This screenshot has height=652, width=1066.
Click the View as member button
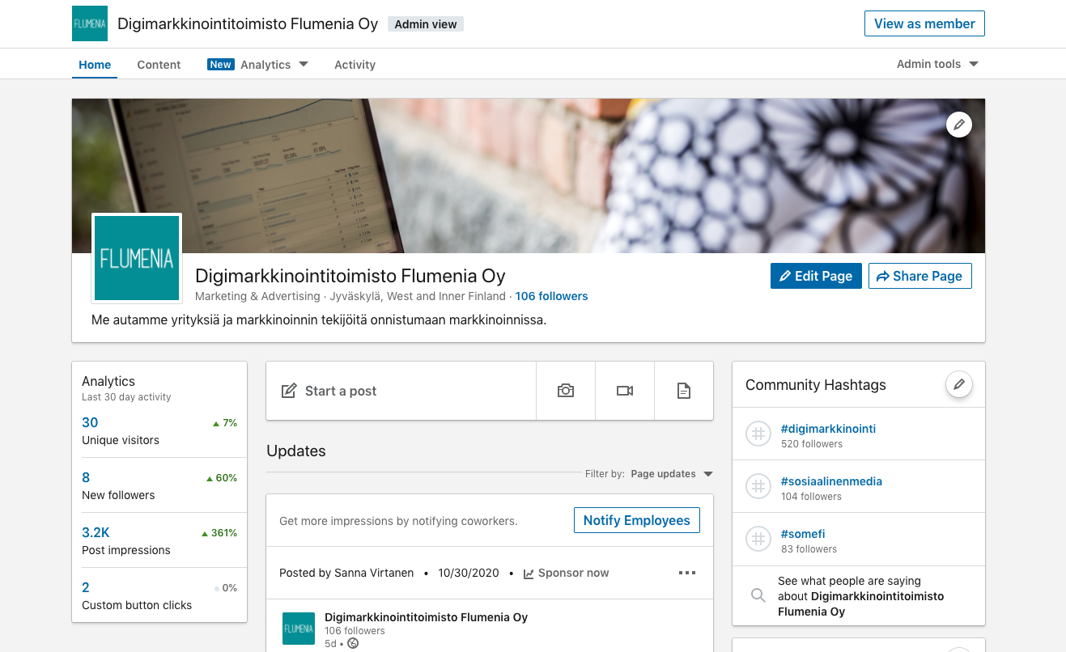pos(924,23)
